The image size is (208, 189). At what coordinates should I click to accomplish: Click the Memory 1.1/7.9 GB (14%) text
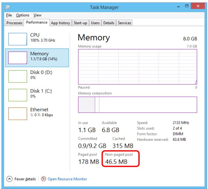44,59
